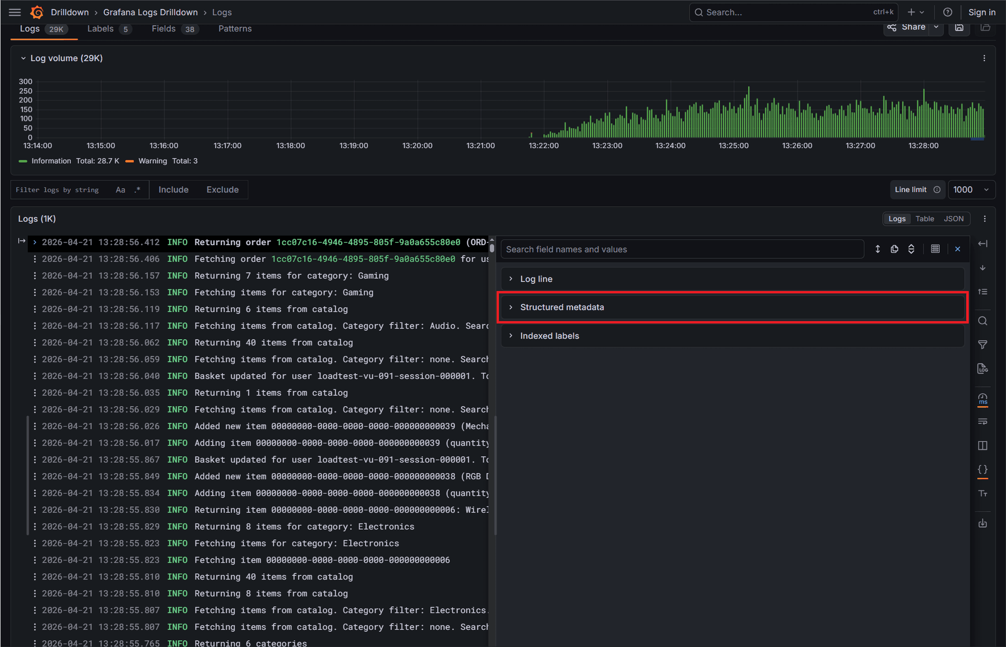
Task: Select the filter icon in the right sidebar
Action: coord(983,344)
